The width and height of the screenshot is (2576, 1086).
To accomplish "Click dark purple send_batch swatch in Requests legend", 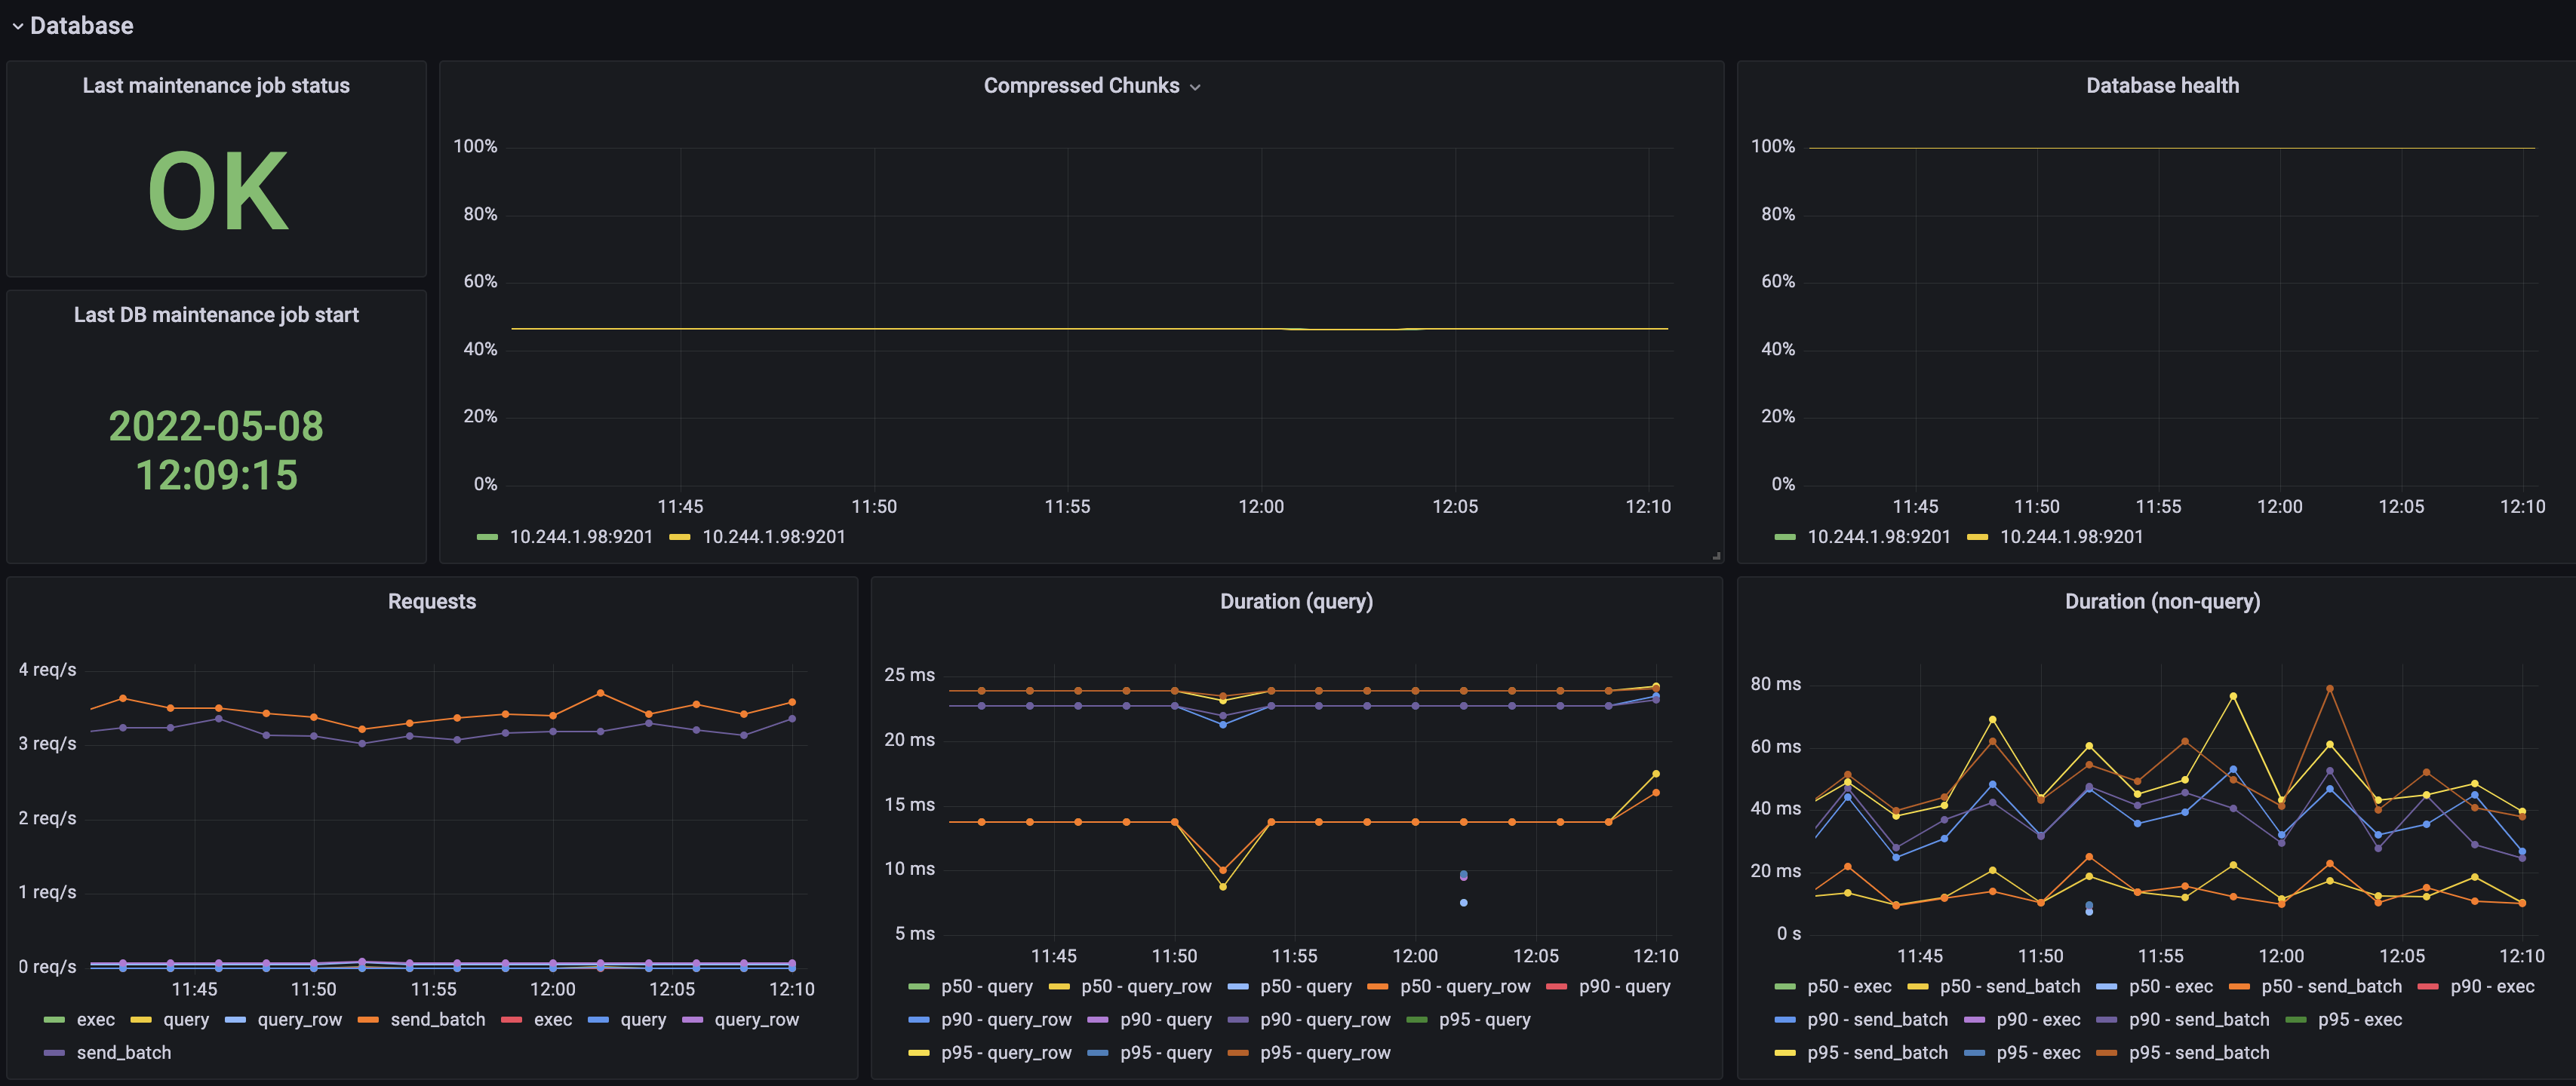I will coord(54,1053).
